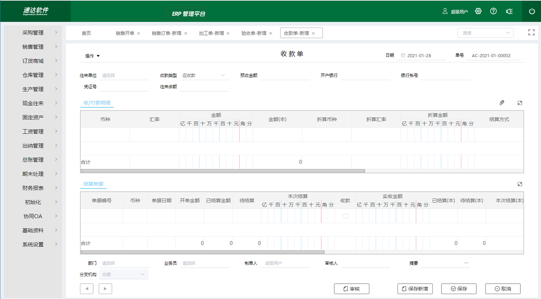Screen dimensions: 541x299
Task: Open the 操作 dropdown menu
Action: [92, 56]
